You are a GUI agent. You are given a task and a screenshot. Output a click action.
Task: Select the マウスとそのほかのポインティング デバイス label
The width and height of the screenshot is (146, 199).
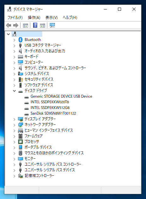(54, 153)
